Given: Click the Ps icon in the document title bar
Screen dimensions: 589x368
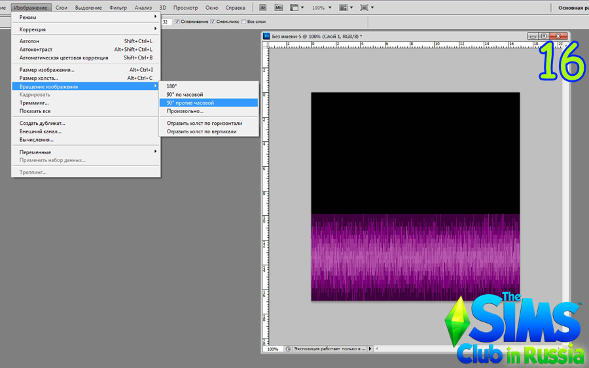Looking at the screenshot, I should (x=266, y=36).
